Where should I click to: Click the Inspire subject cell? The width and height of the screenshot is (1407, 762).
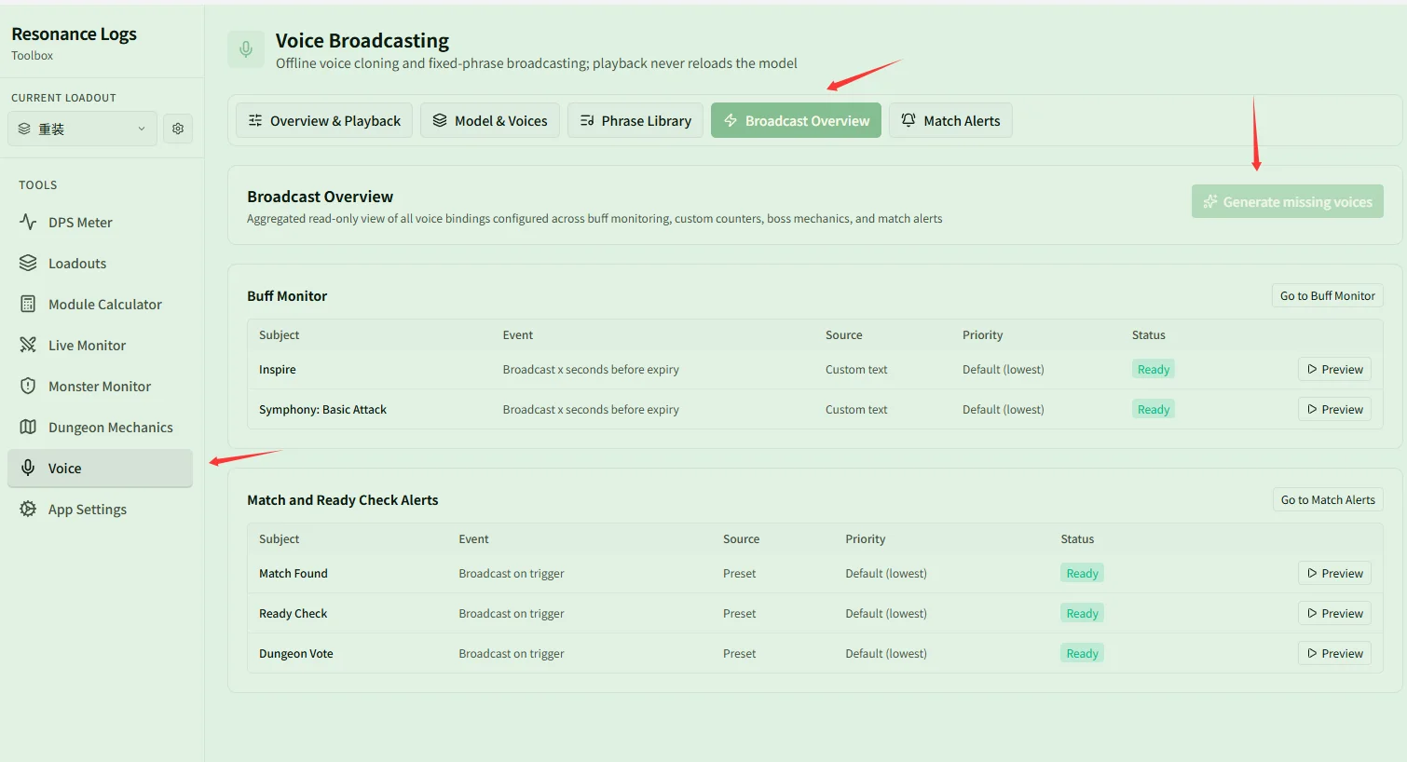pyautogui.click(x=277, y=369)
